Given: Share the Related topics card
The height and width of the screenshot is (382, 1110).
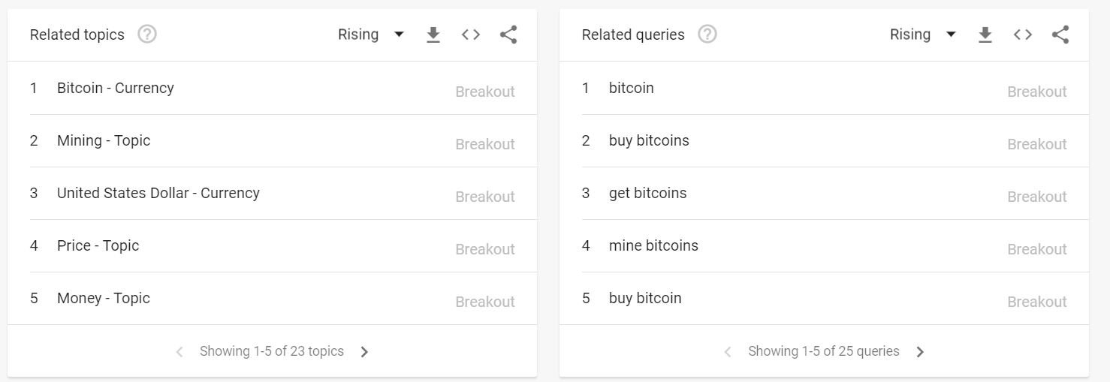Looking at the screenshot, I should point(508,35).
